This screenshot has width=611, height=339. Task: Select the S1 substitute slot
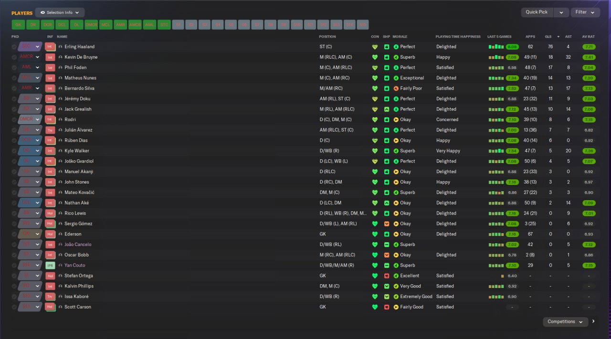point(179,25)
